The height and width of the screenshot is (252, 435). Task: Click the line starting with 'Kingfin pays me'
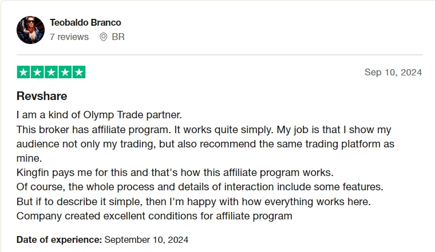175,173
